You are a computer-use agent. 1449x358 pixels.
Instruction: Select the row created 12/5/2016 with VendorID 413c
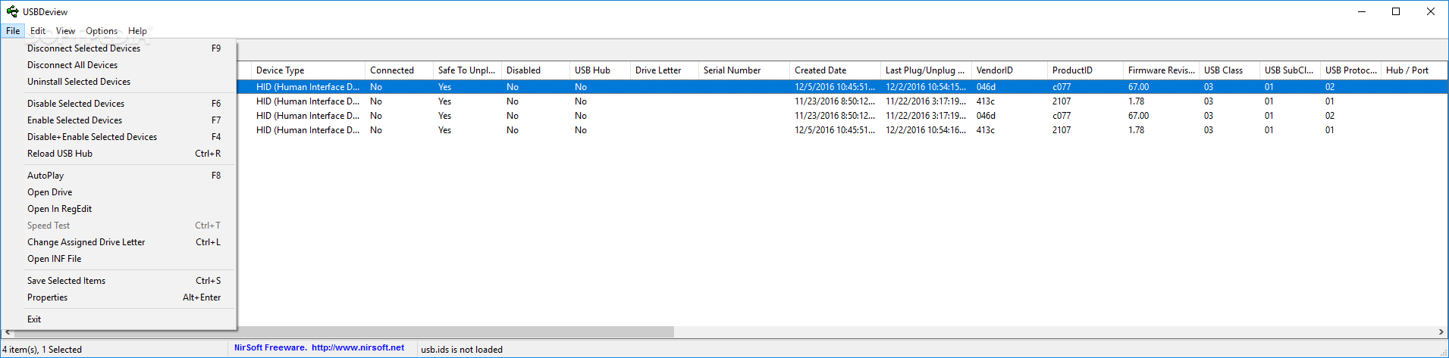coord(842,130)
